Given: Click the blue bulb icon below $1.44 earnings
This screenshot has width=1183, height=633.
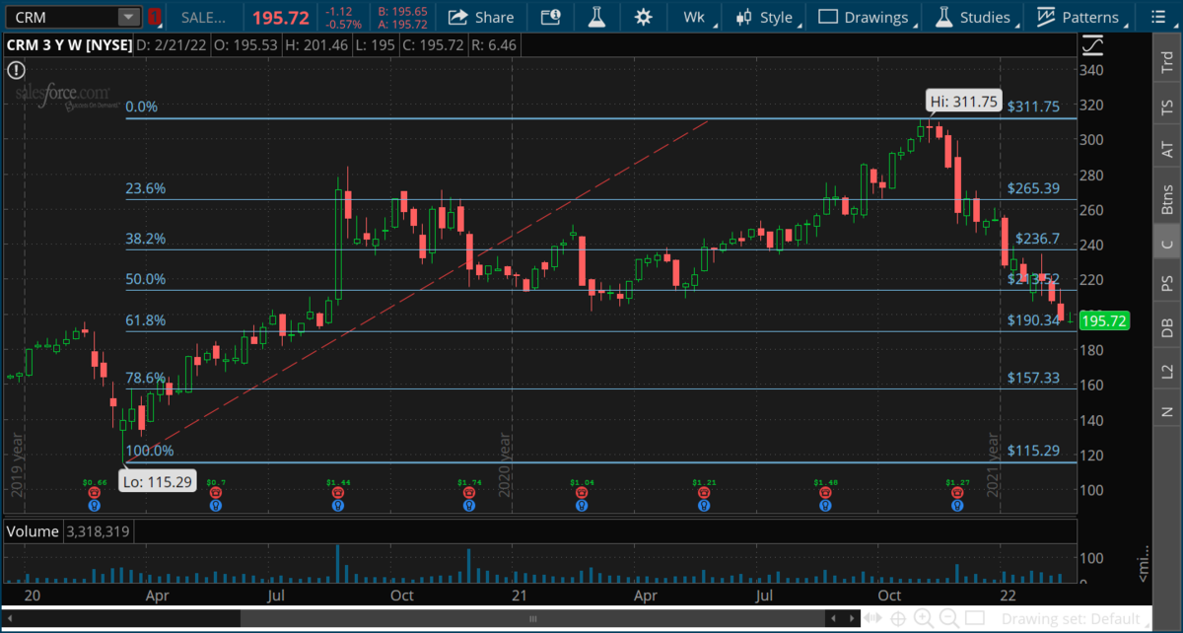Looking at the screenshot, I should point(338,506).
